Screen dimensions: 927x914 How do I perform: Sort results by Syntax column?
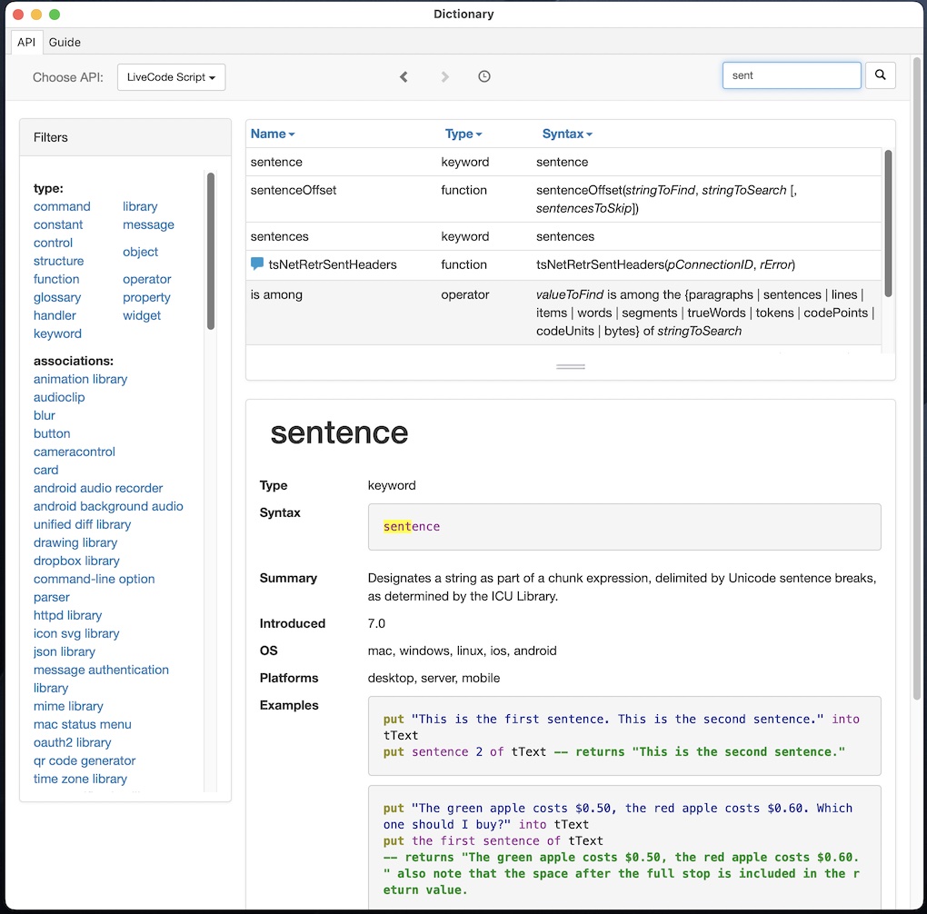click(x=567, y=134)
